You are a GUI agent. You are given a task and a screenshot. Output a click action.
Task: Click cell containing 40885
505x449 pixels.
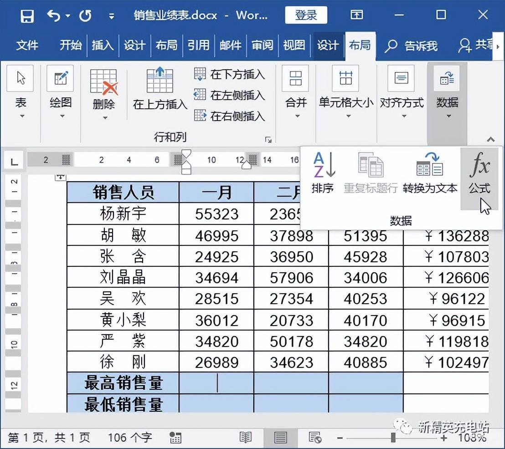366,362
